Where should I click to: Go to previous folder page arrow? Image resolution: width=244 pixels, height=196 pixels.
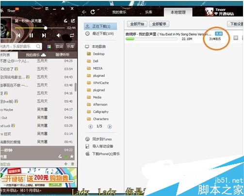coord(91,126)
